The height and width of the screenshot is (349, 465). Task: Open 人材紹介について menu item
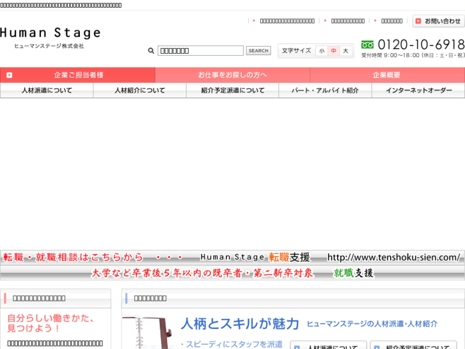tap(139, 90)
